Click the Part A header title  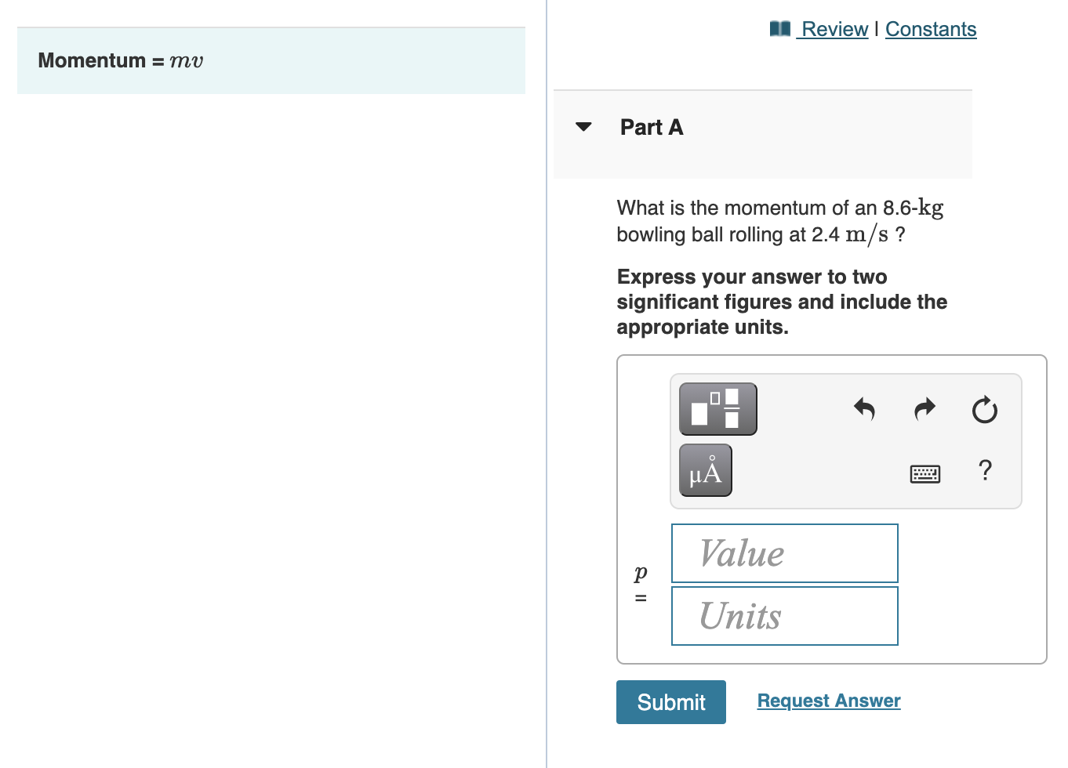coord(652,127)
